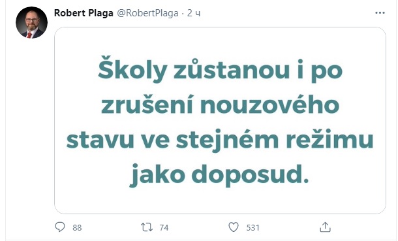Click the word 'zrušení' in the card
398x241 pixels.
pyautogui.click(x=147, y=104)
